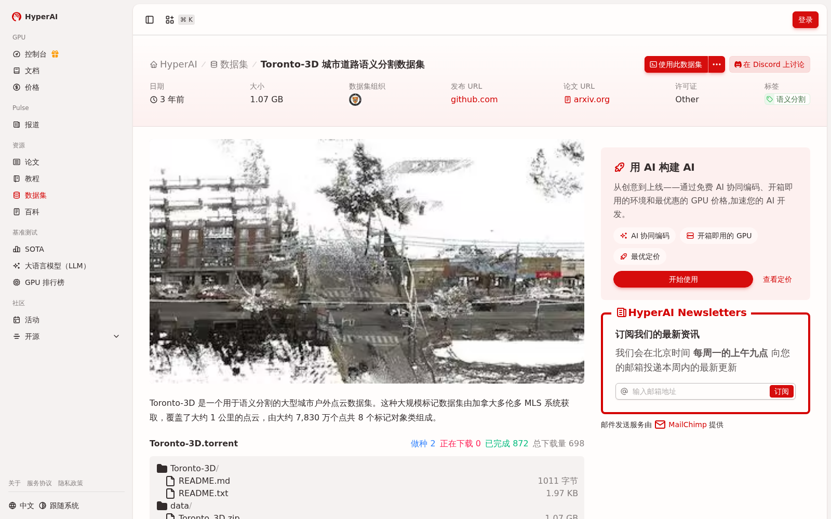Click the 总下载量 698 count
831x519 pixels.
[558, 443]
